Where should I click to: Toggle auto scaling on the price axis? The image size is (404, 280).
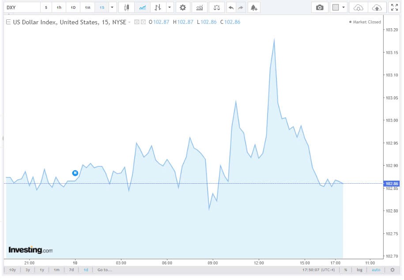coord(376,269)
